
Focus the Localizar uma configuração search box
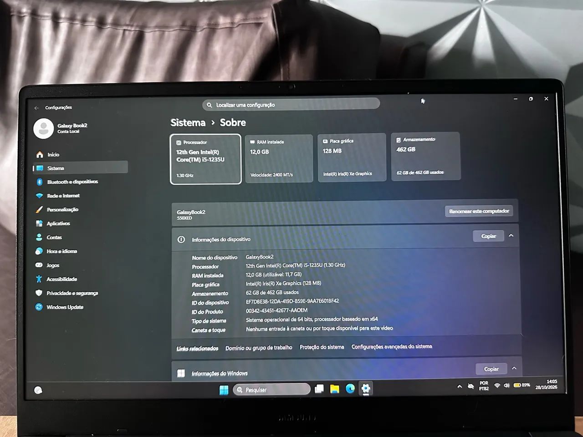pyautogui.click(x=291, y=105)
